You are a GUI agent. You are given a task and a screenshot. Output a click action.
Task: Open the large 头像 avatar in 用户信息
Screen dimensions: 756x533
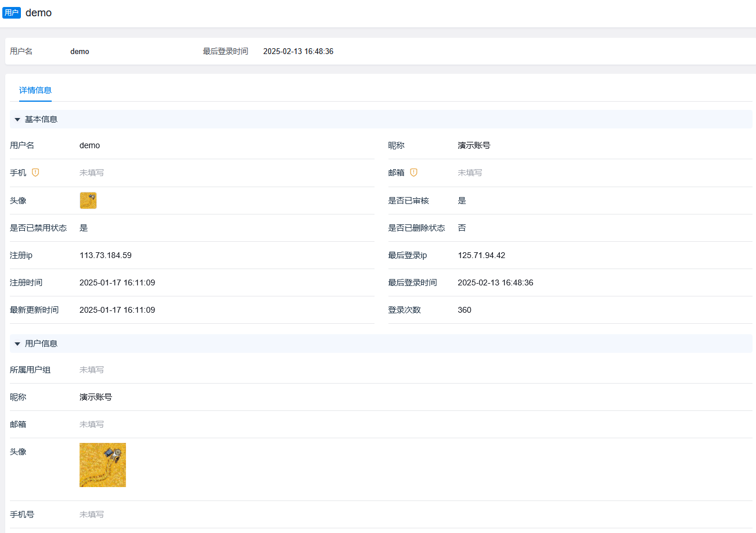point(103,465)
